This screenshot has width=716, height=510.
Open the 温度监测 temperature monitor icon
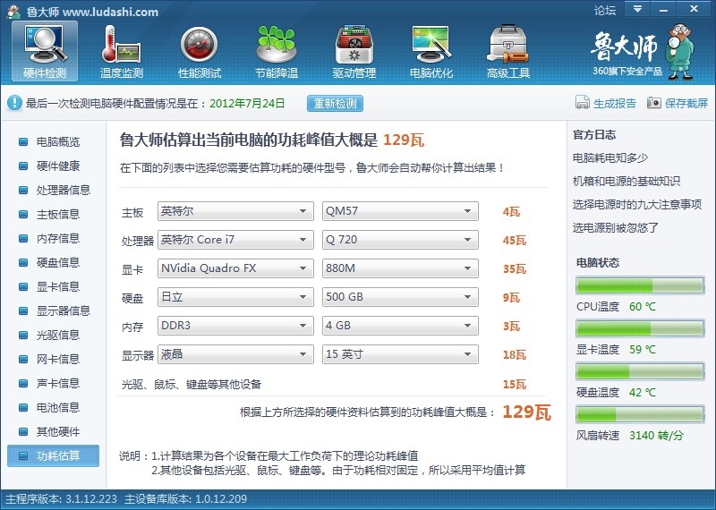[122, 45]
